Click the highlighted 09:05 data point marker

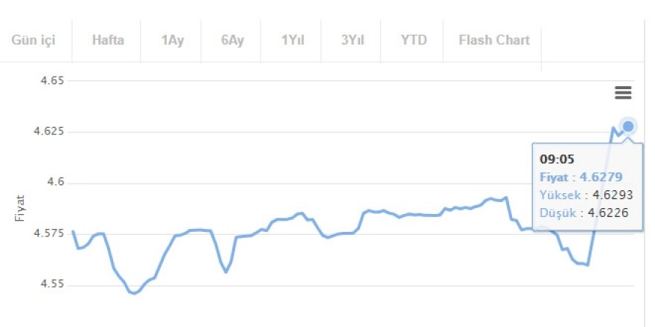[628, 126]
